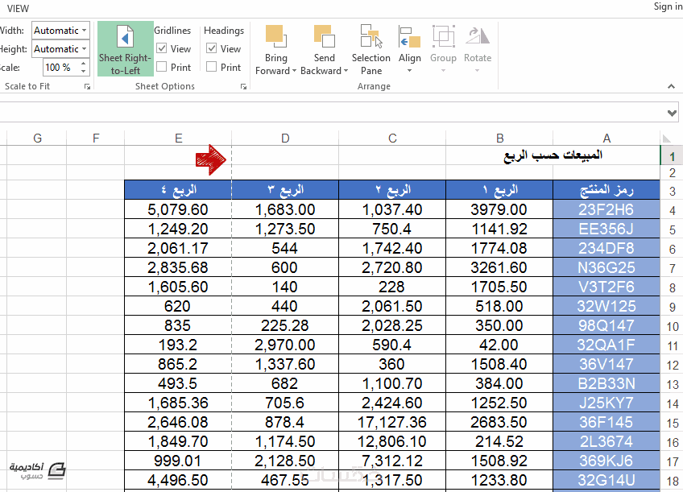Uncheck the Gridlines View checkbox

pyautogui.click(x=162, y=48)
